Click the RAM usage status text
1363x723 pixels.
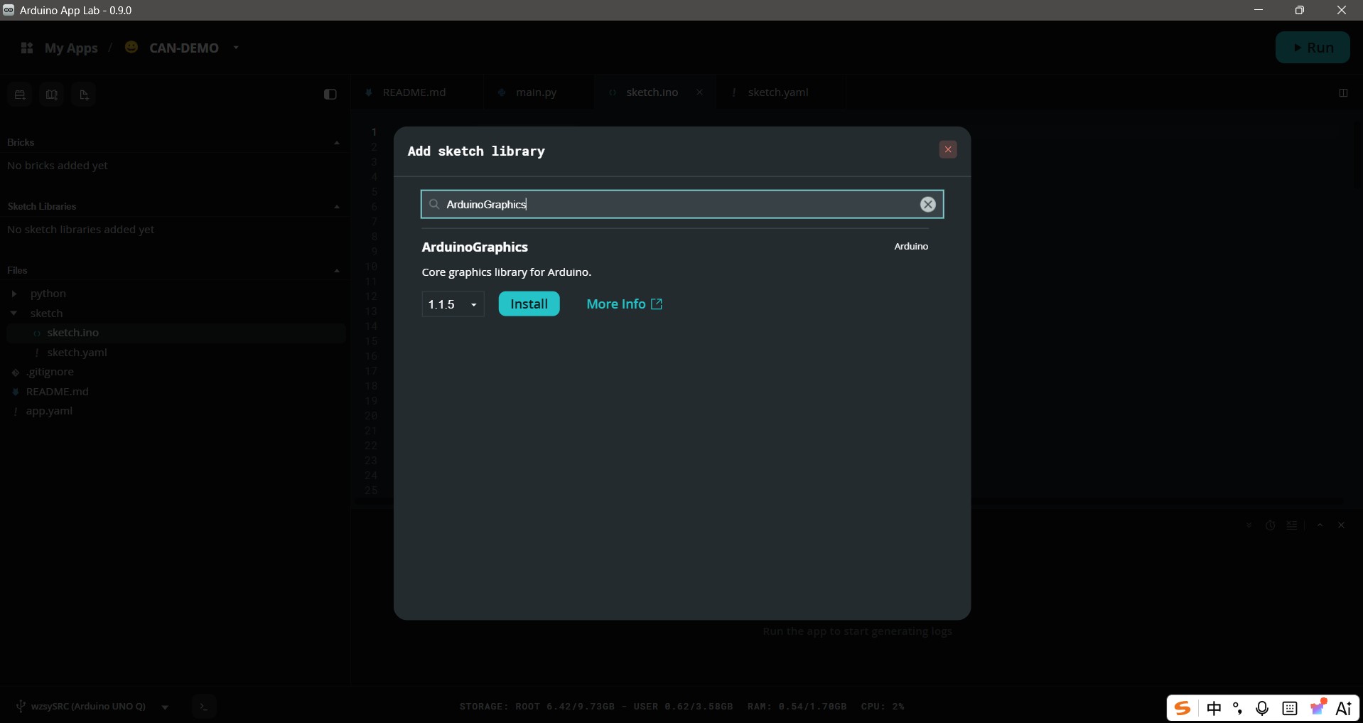coord(797,707)
